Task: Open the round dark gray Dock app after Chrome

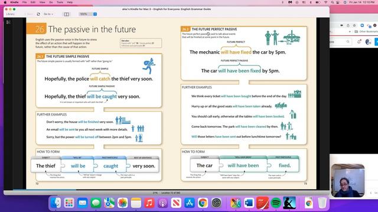Action: point(217,203)
